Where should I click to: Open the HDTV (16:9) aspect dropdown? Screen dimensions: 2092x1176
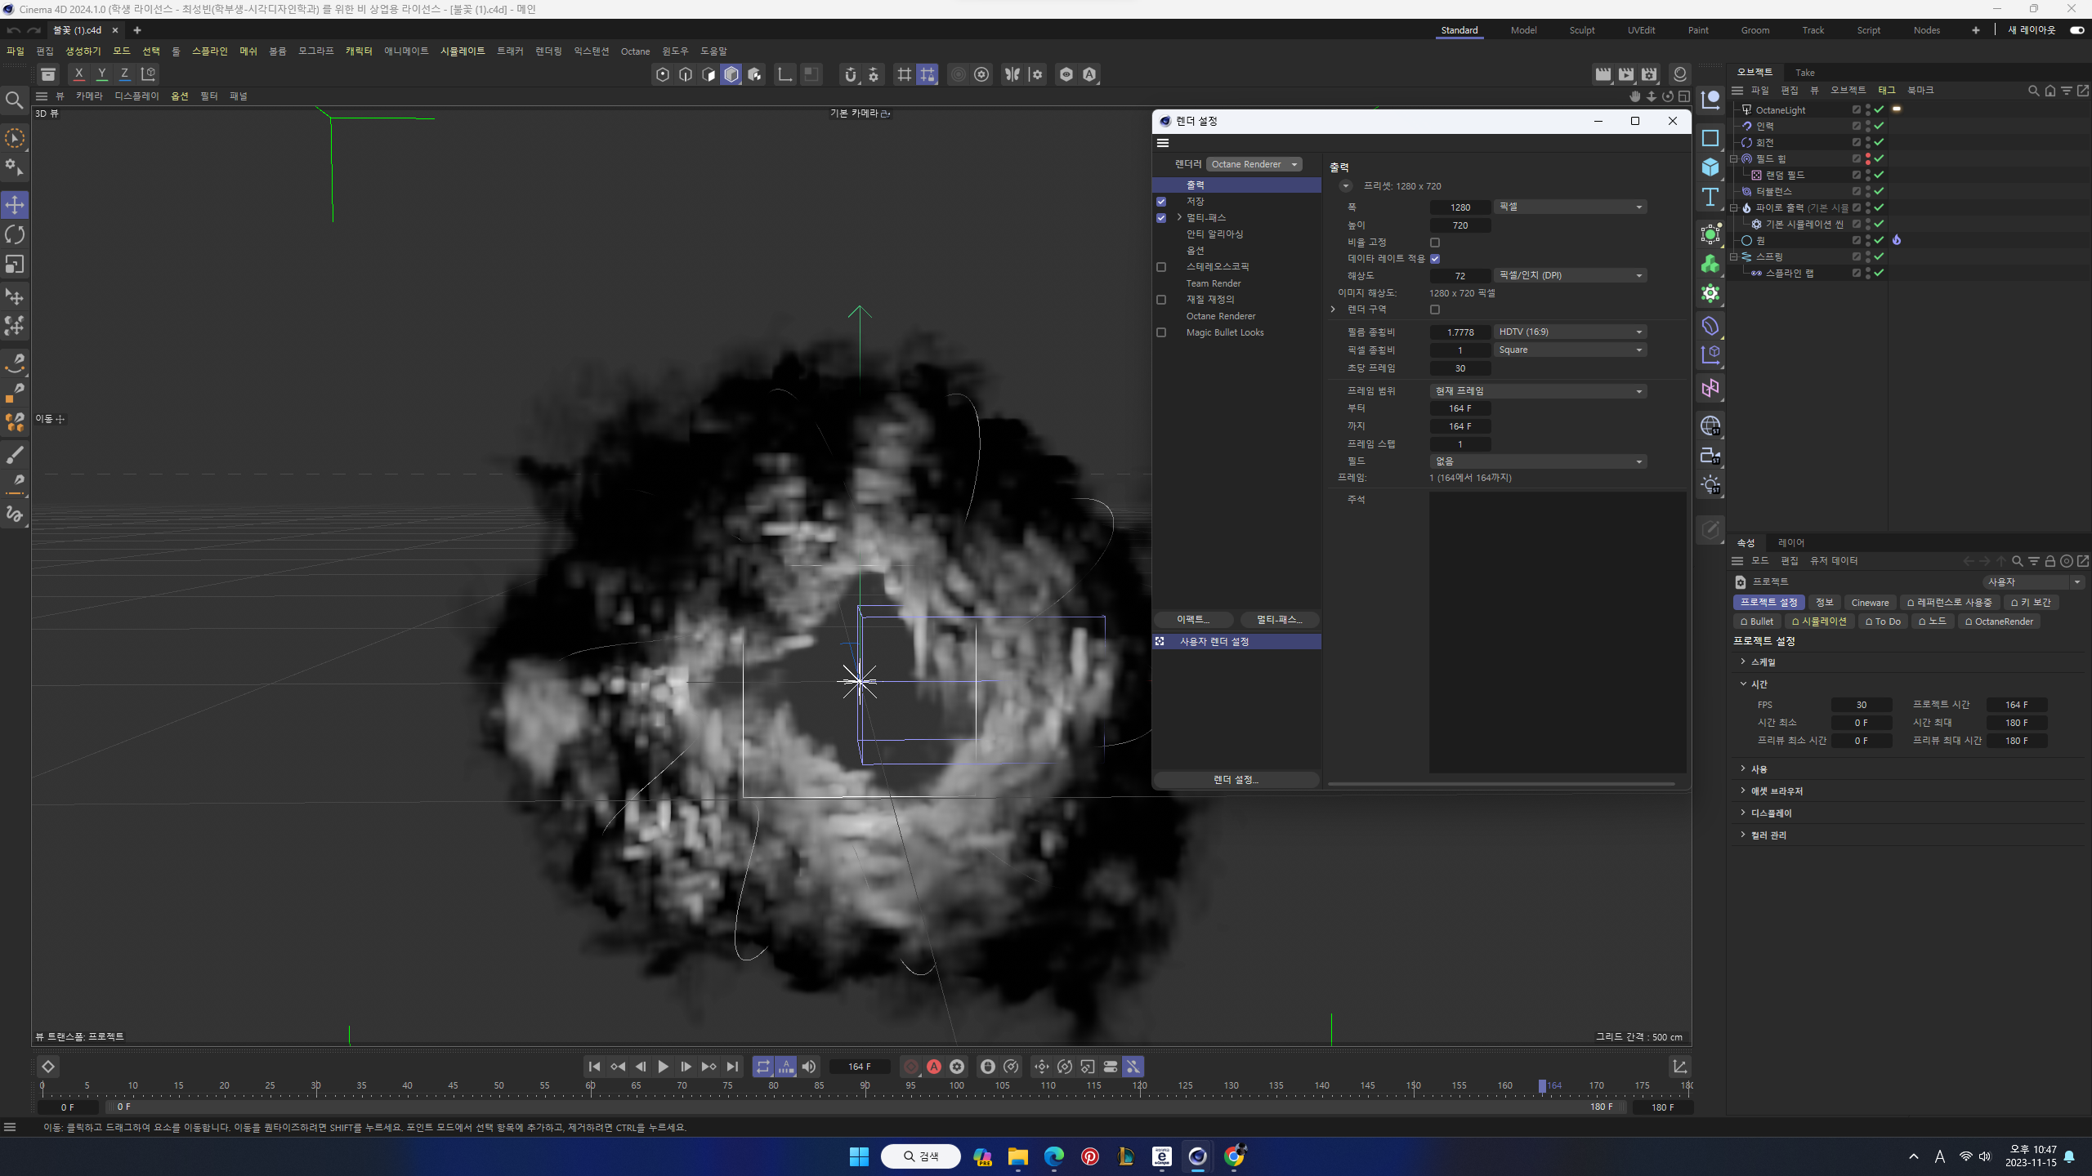[1569, 332]
